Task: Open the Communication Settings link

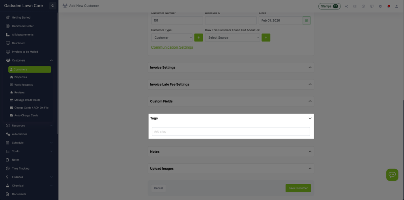Action: coord(172,47)
